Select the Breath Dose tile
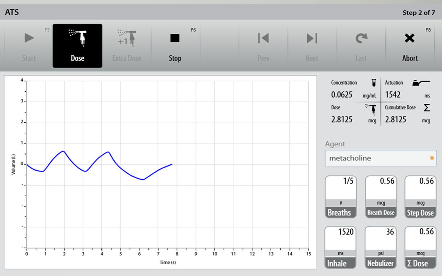442x276 pixels. pos(381,197)
